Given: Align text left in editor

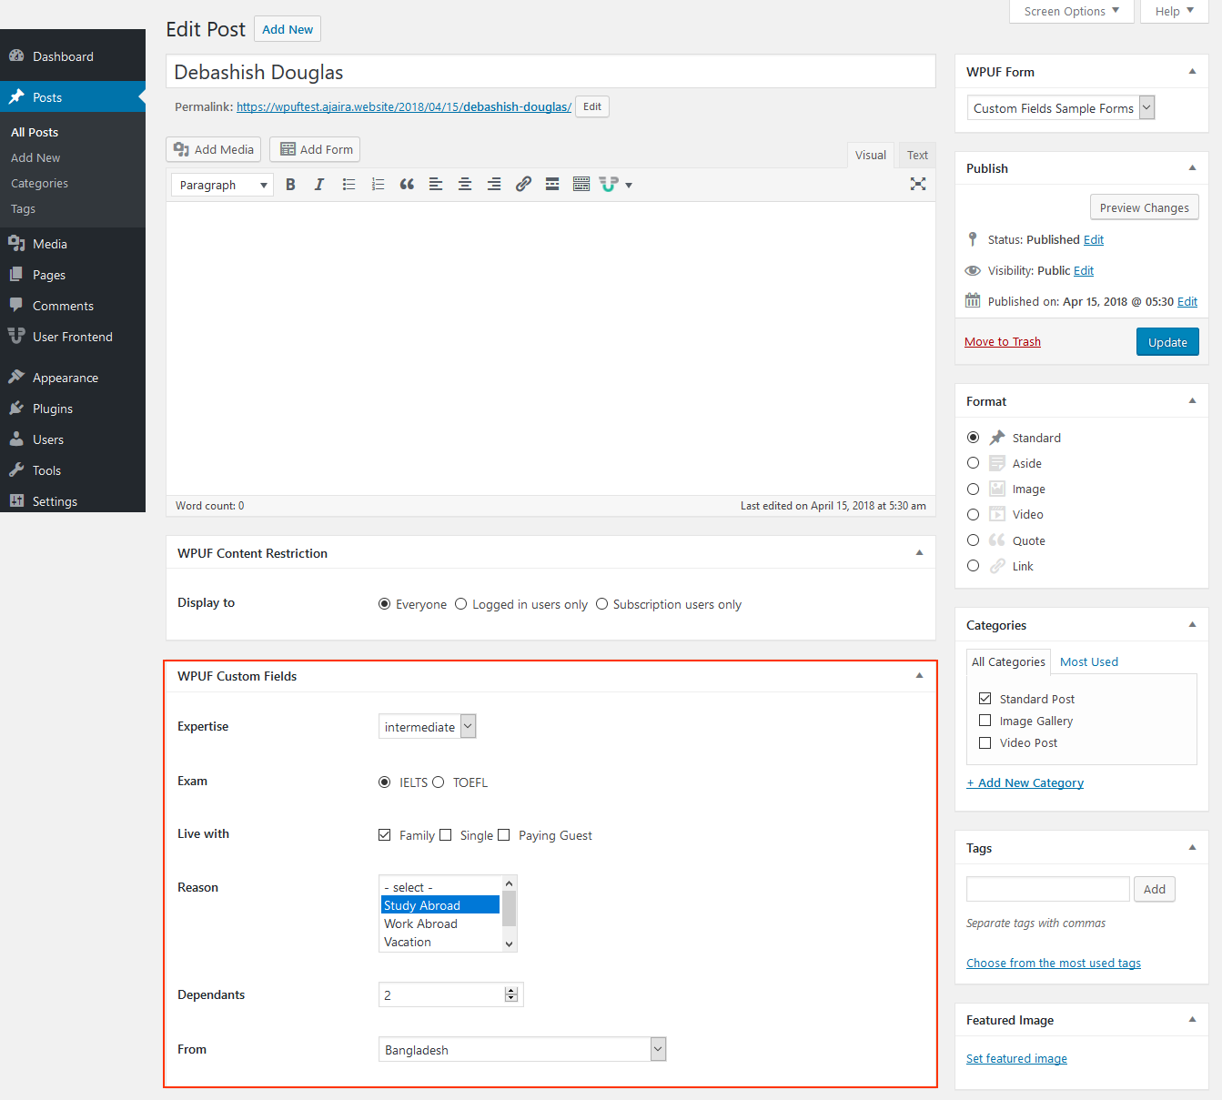Looking at the screenshot, I should click(436, 185).
